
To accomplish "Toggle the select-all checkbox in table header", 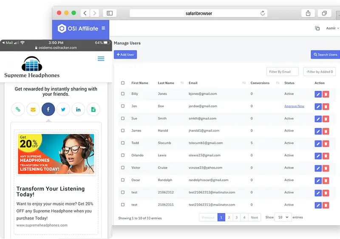I will 123,83.
